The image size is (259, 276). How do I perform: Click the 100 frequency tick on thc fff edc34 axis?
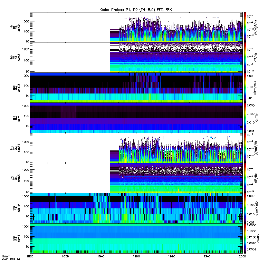coord(27,152)
